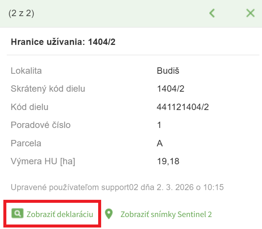Click the Kód dielu label
Viewport: 262px width, 229px height.
[x=29, y=107]
